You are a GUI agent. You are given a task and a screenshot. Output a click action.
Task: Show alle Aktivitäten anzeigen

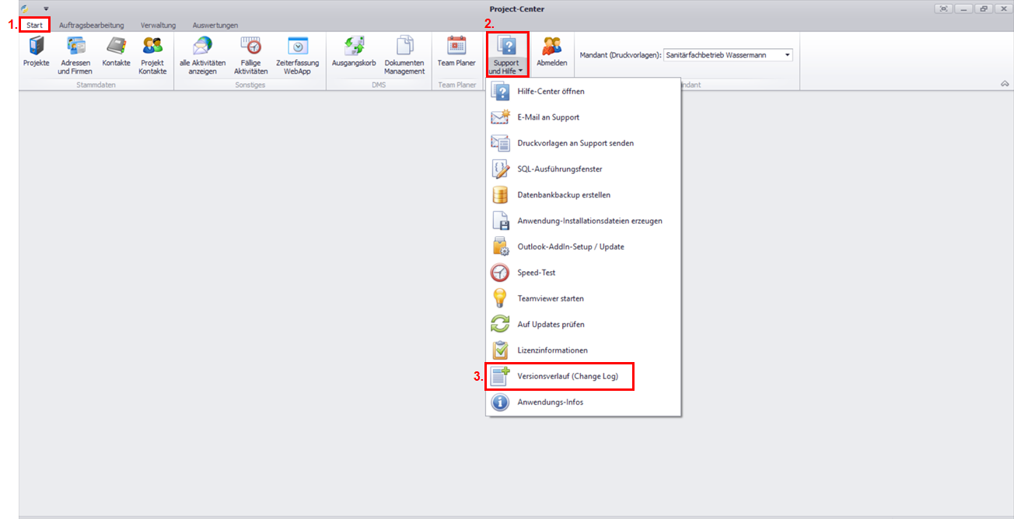pyautogui.click(x=202, y=47)
